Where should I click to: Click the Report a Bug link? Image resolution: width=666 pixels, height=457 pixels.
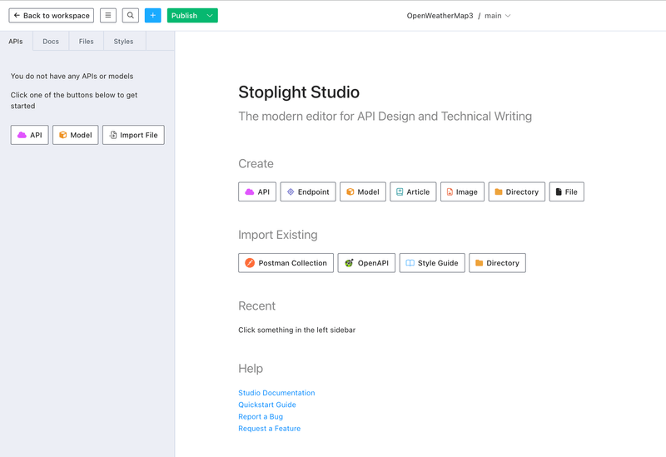coord(261,416)
